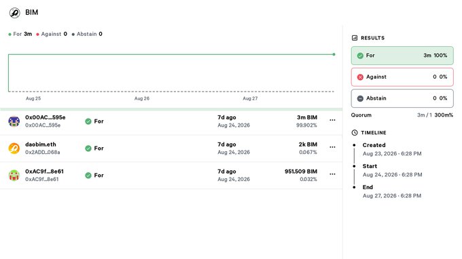
Task: Select the Against result card
Action: (402, 77)
